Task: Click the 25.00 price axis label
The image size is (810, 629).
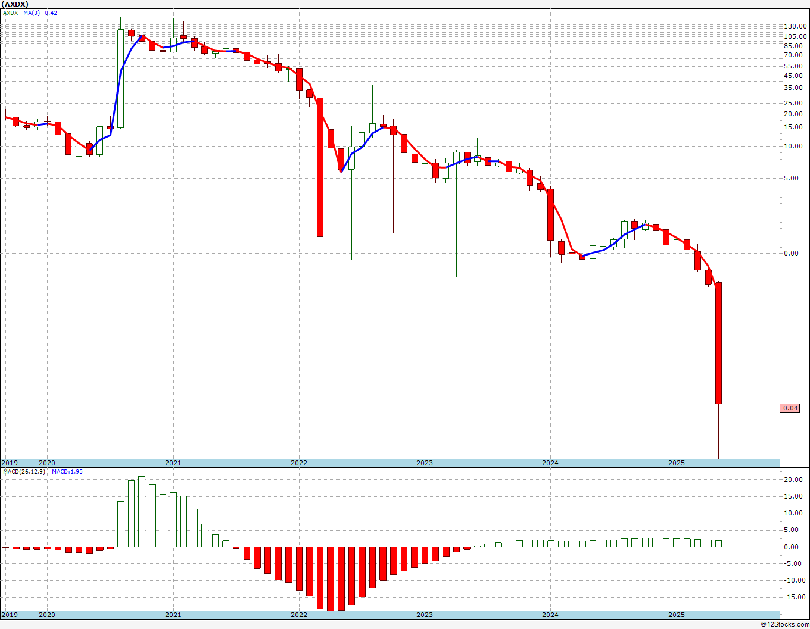Action: click(x=793, y=103)
